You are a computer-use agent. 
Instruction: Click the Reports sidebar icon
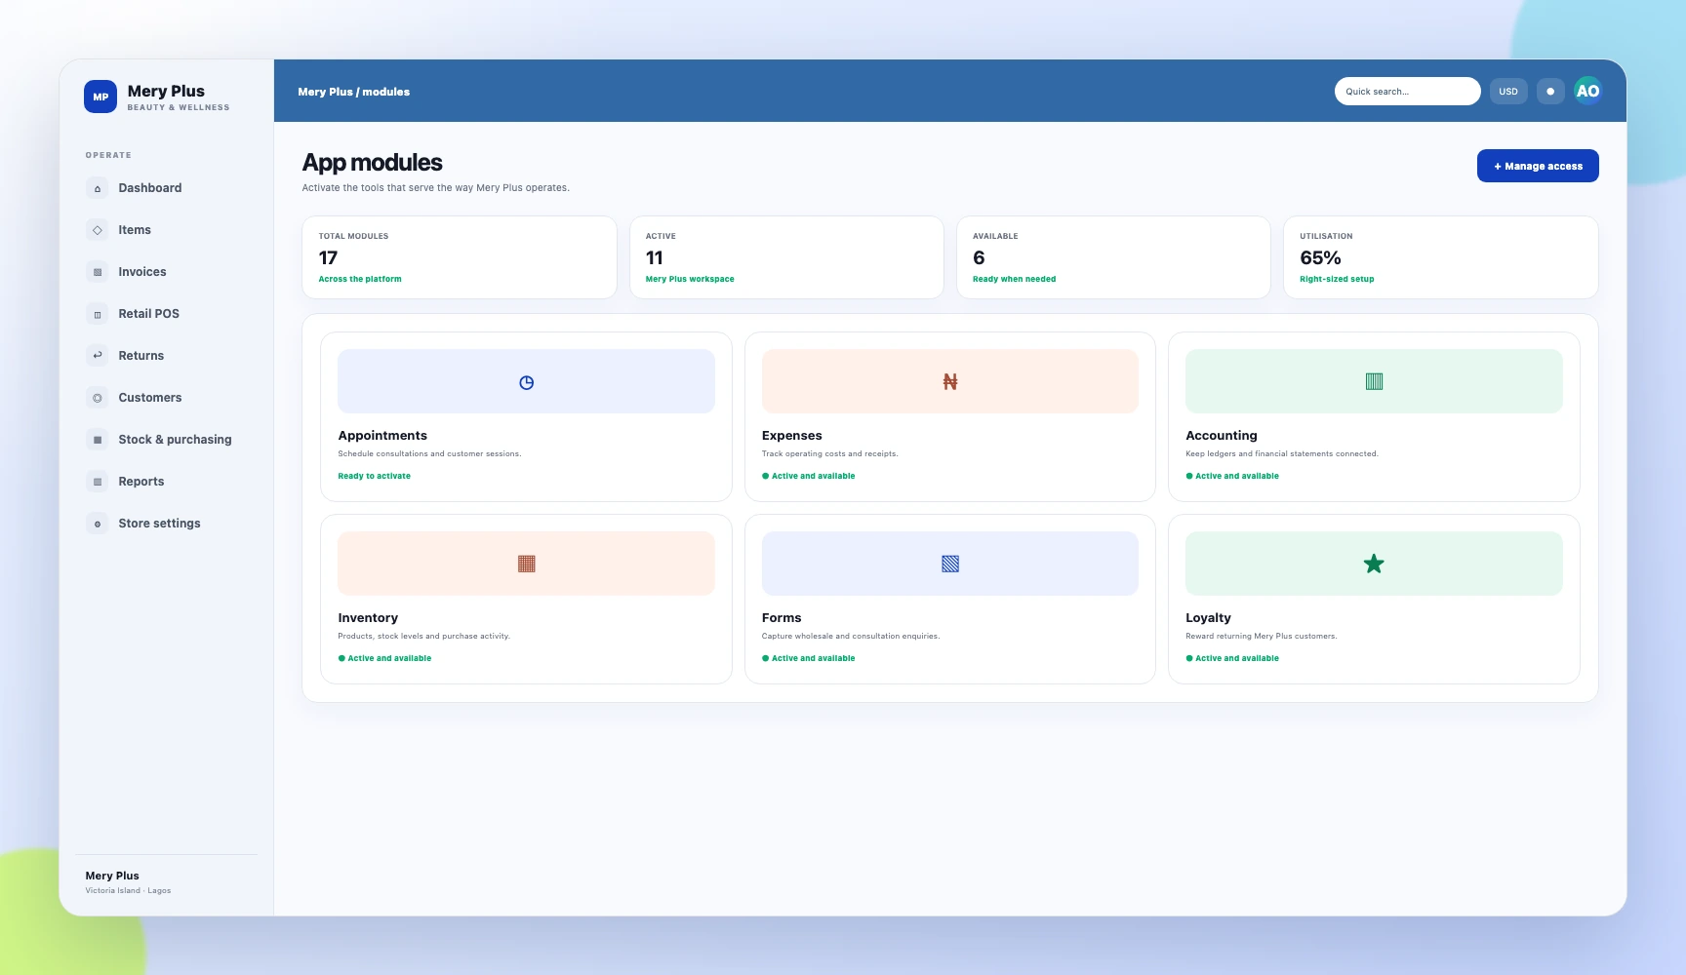(x=98, y=482)
